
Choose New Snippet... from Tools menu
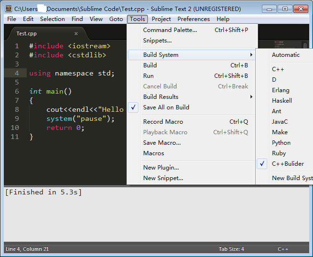tap(192, 178)
